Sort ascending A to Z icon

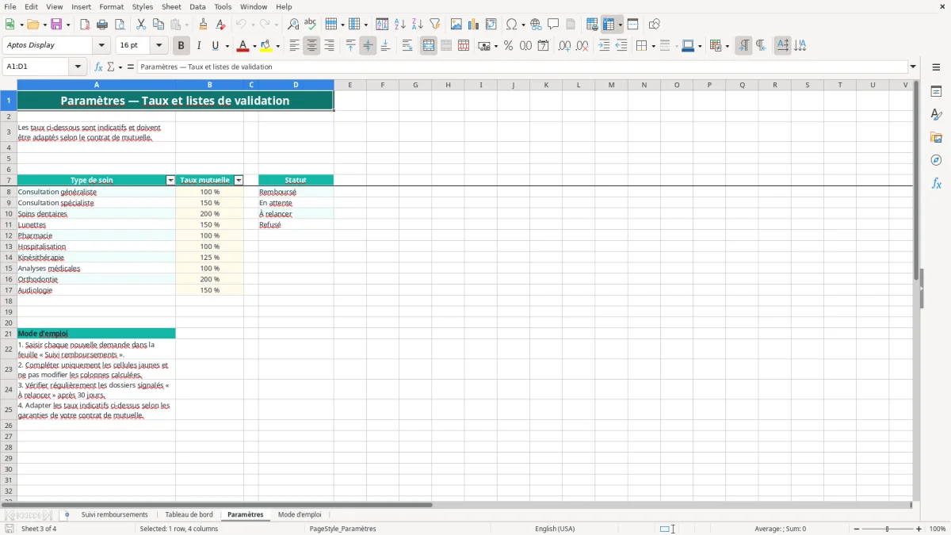[400, 25]
